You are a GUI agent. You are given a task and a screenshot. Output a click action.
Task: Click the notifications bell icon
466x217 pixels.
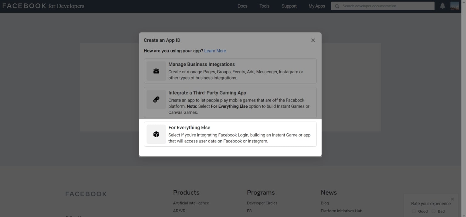443,6
